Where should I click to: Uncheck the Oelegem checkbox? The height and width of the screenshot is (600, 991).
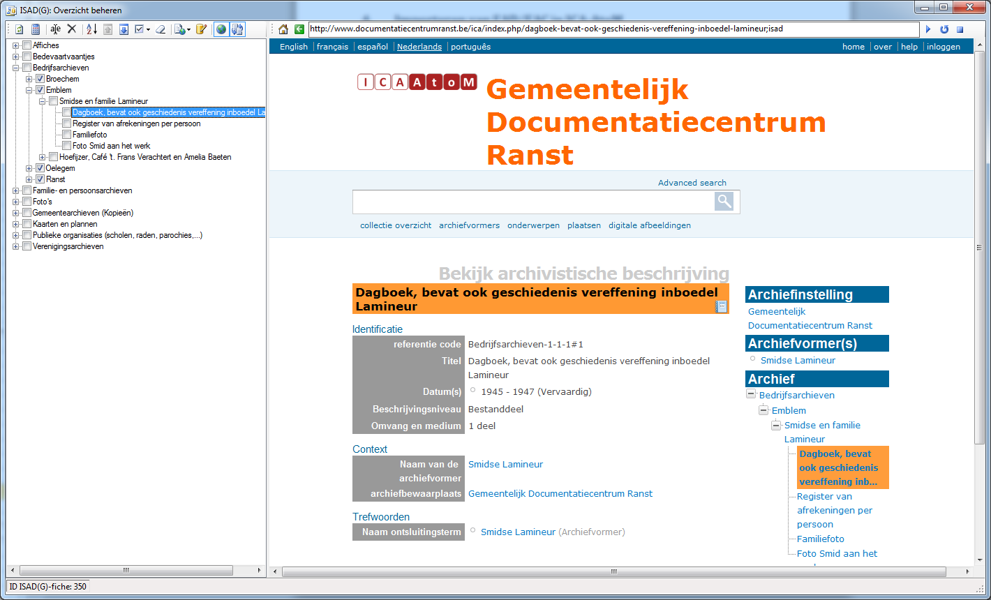point(40,168)
